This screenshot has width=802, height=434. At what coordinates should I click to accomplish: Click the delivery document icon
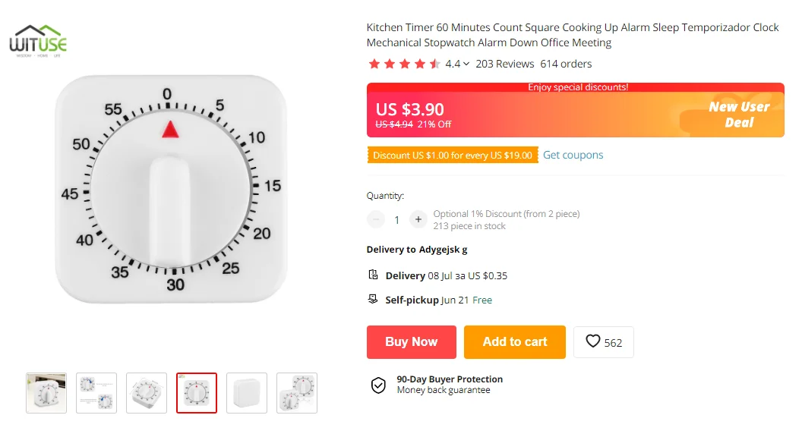(x=373, y=275)
